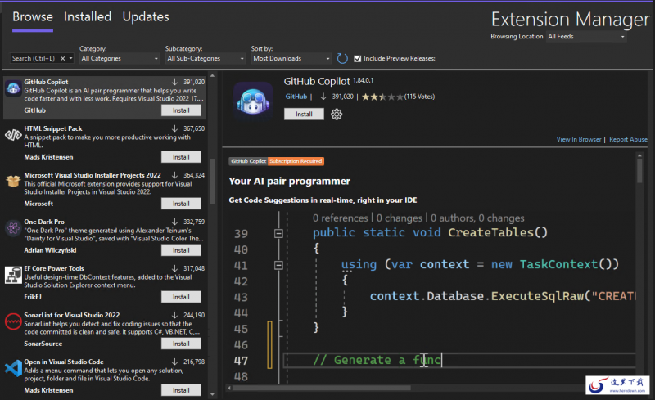
Task: Click the Search (Ctrl+L) input field
Action: pos(34,58)
